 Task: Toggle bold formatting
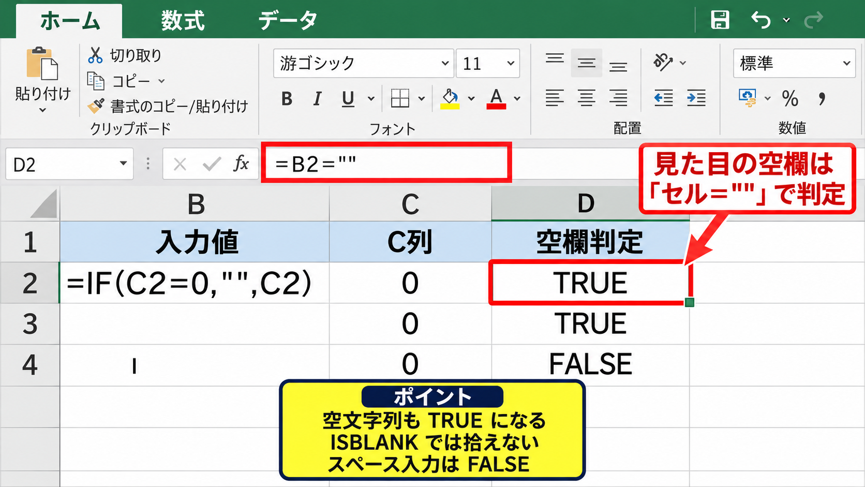(287, 98)
